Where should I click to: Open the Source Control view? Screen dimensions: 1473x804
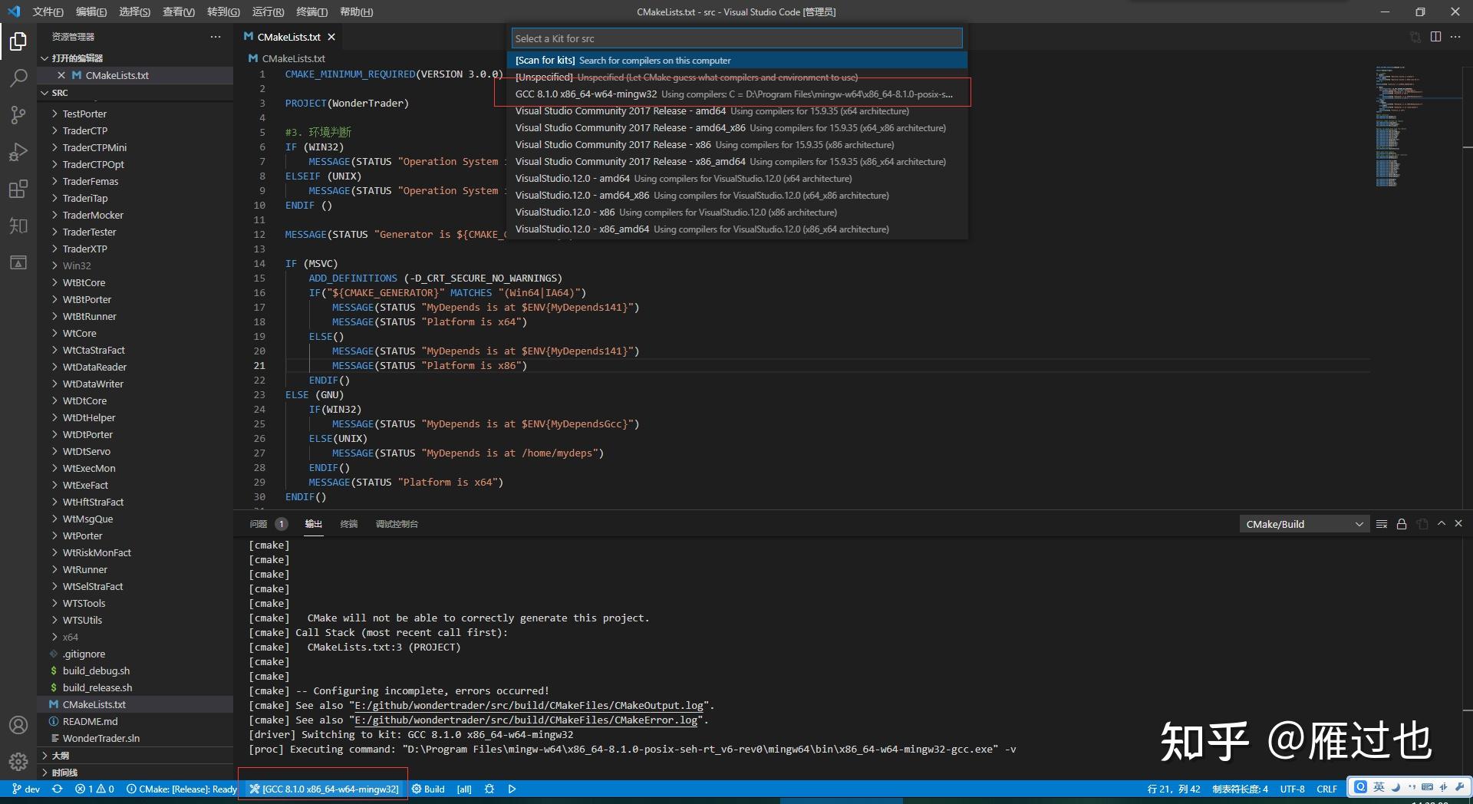click(18, 115)
